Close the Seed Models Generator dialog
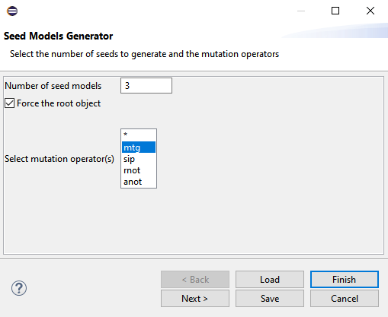This screenshot has height=317, width=388. point(370,11)
